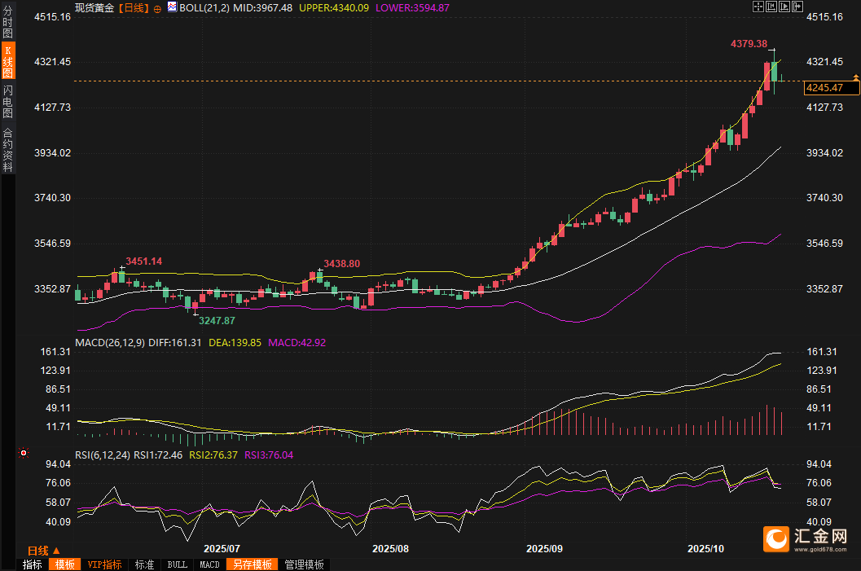
Task: Toggle the 指标 mode button
Action: click(33, 564)
